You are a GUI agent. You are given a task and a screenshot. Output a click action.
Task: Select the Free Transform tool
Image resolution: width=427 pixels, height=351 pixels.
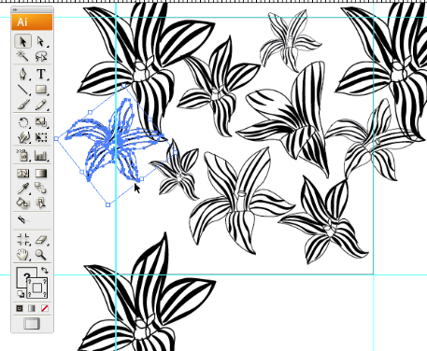41,137
